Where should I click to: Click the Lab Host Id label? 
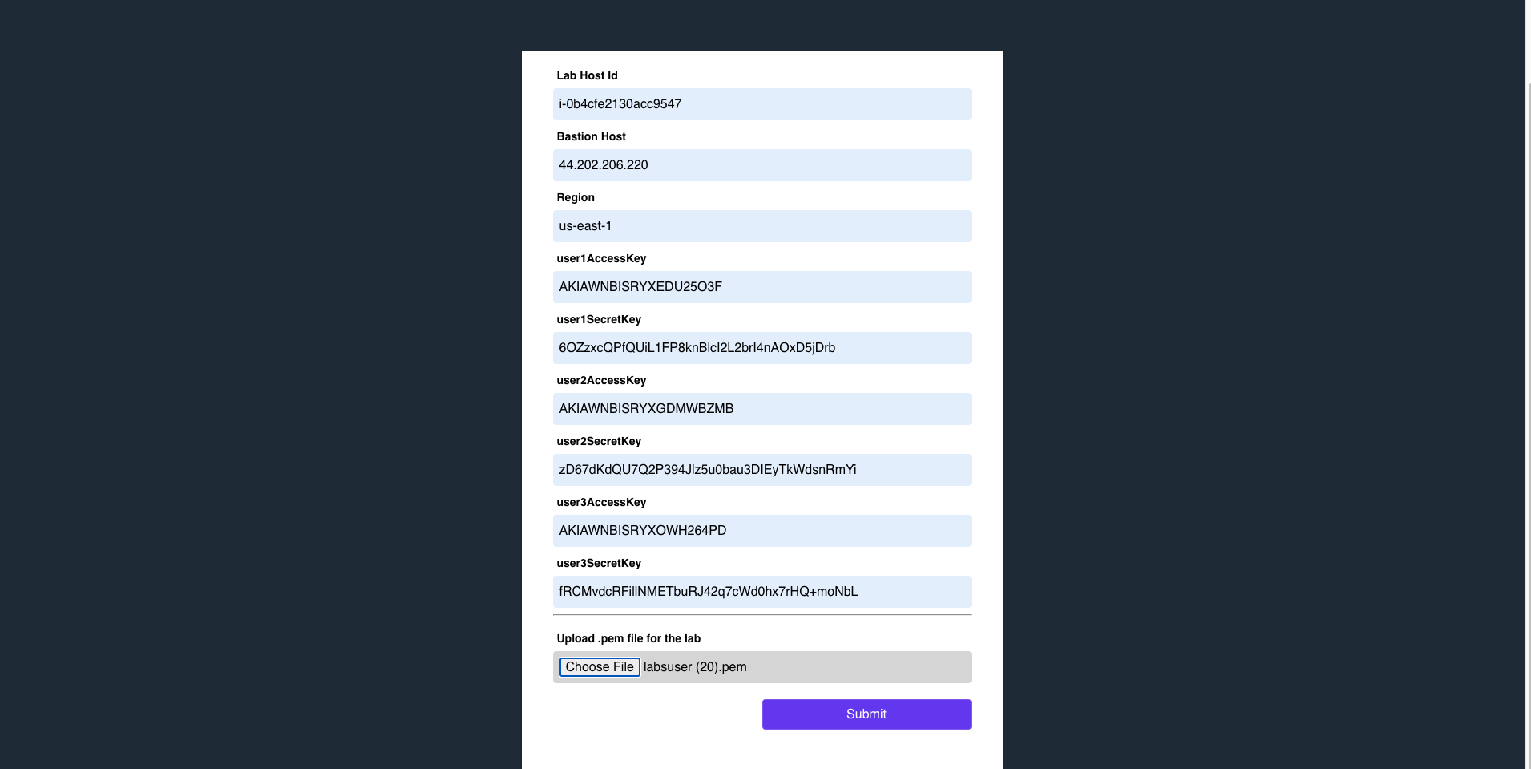coord(587,75)
